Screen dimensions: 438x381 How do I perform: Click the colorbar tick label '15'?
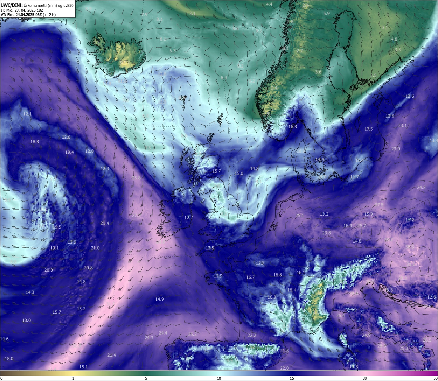[292, 378]
